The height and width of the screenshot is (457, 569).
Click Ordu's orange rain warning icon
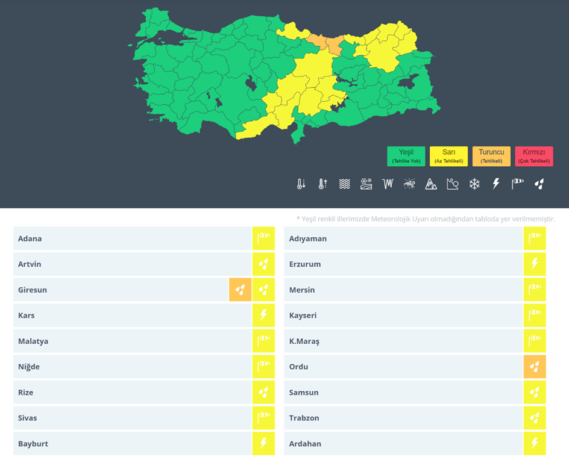[535, 367]
